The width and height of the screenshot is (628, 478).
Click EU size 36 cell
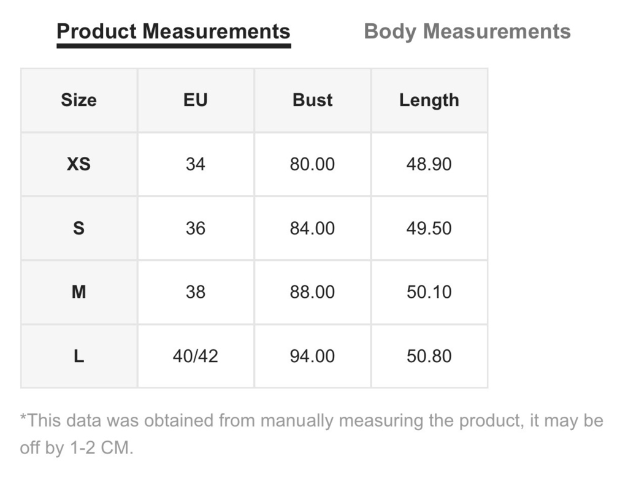(x=196, y=228)
